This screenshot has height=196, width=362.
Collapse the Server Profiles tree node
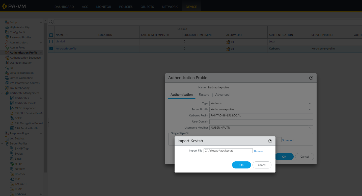tap(2, 143)
